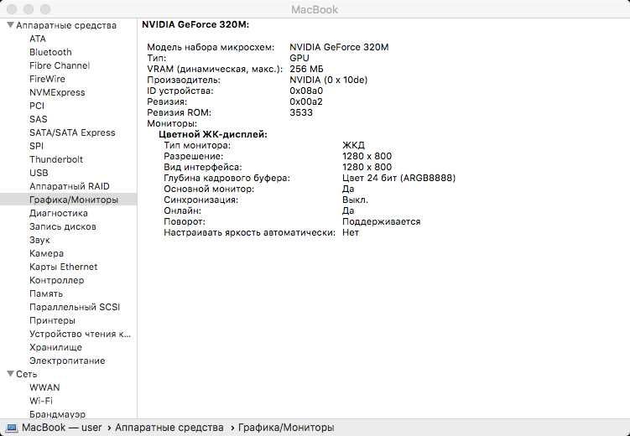Open Карты Ethernet entry
Viewport: 630px width, 436px height.
point(63,267)
